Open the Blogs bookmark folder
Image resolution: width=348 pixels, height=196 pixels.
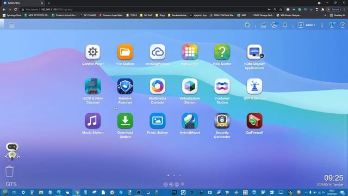click(x=160, y=15)
